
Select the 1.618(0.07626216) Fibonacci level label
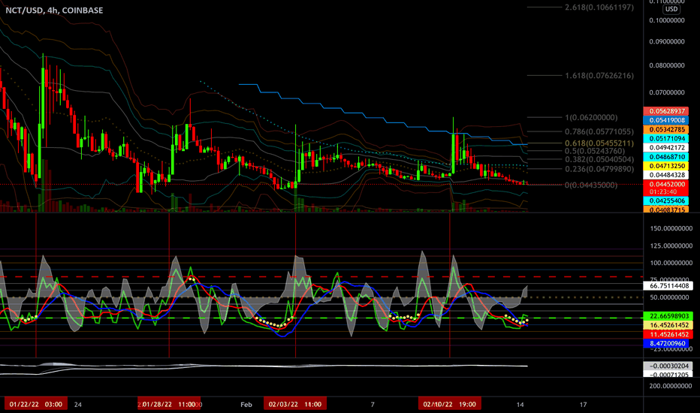599,75
